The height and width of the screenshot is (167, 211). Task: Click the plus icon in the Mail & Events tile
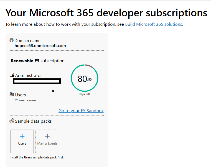[x=47, y=136]
